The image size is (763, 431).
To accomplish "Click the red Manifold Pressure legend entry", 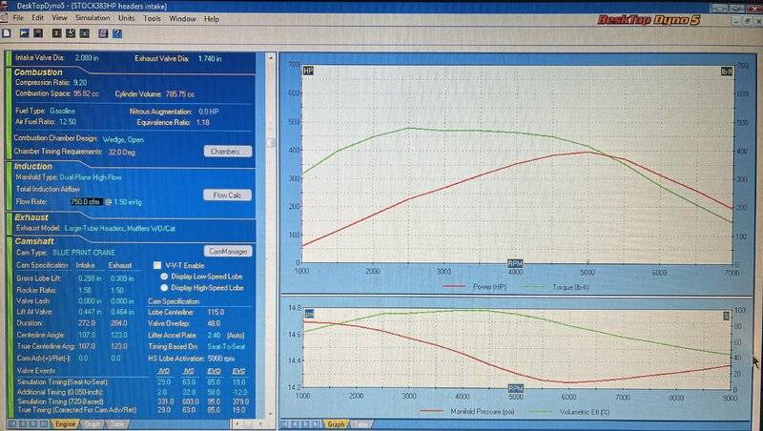I will 467,412.
